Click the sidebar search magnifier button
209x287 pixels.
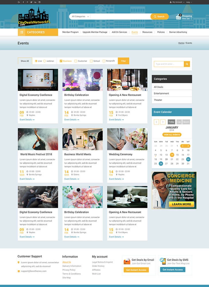click(187, 64)
